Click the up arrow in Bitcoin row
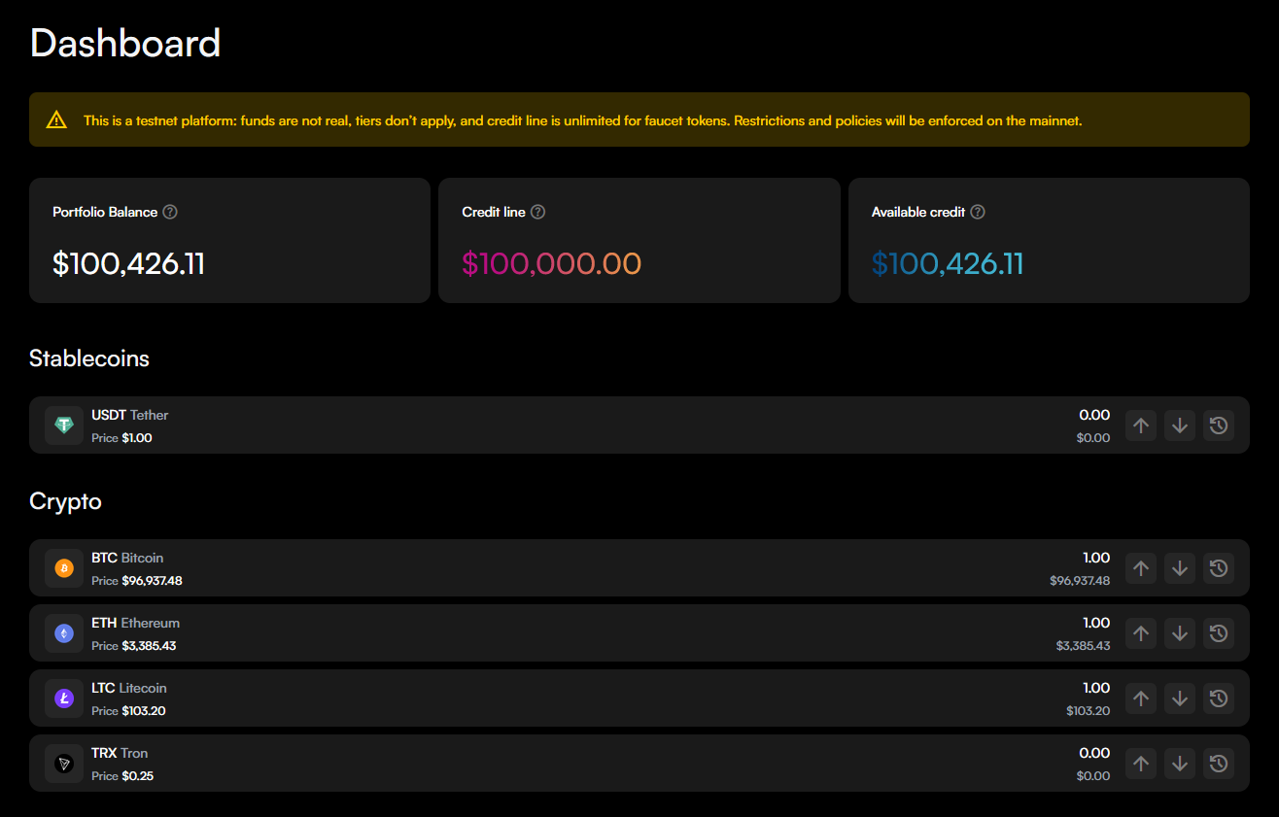 pyautogui.click(x=1141, y=568)
